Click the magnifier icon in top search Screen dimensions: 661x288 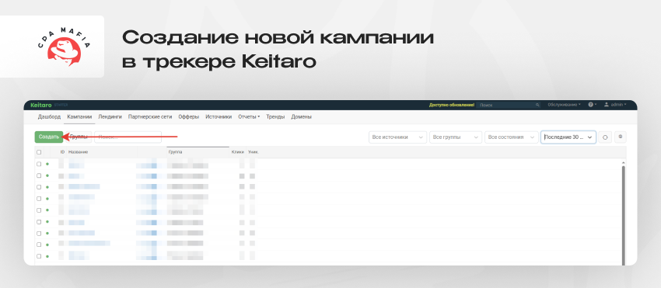tap(537, 105)
